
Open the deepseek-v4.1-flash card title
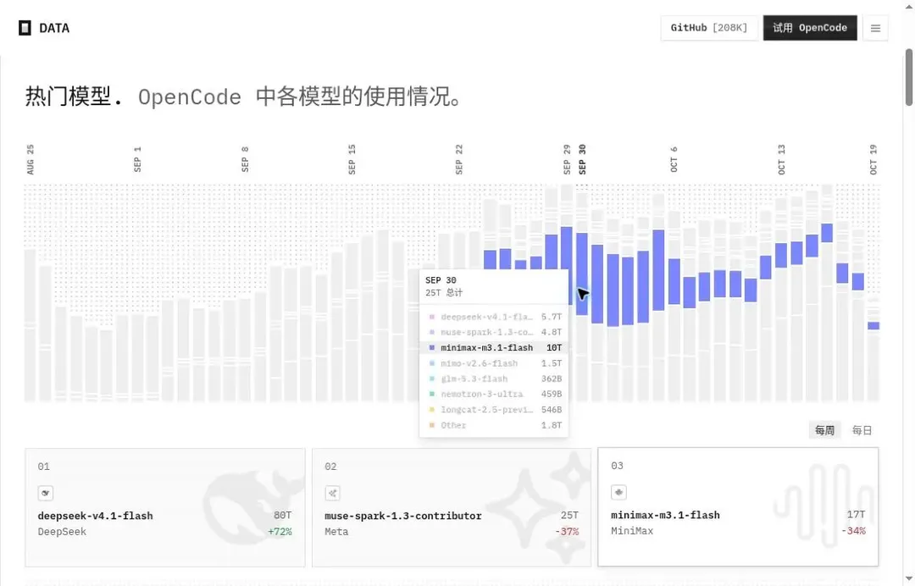pyautogui.click(x=95, y=516)
